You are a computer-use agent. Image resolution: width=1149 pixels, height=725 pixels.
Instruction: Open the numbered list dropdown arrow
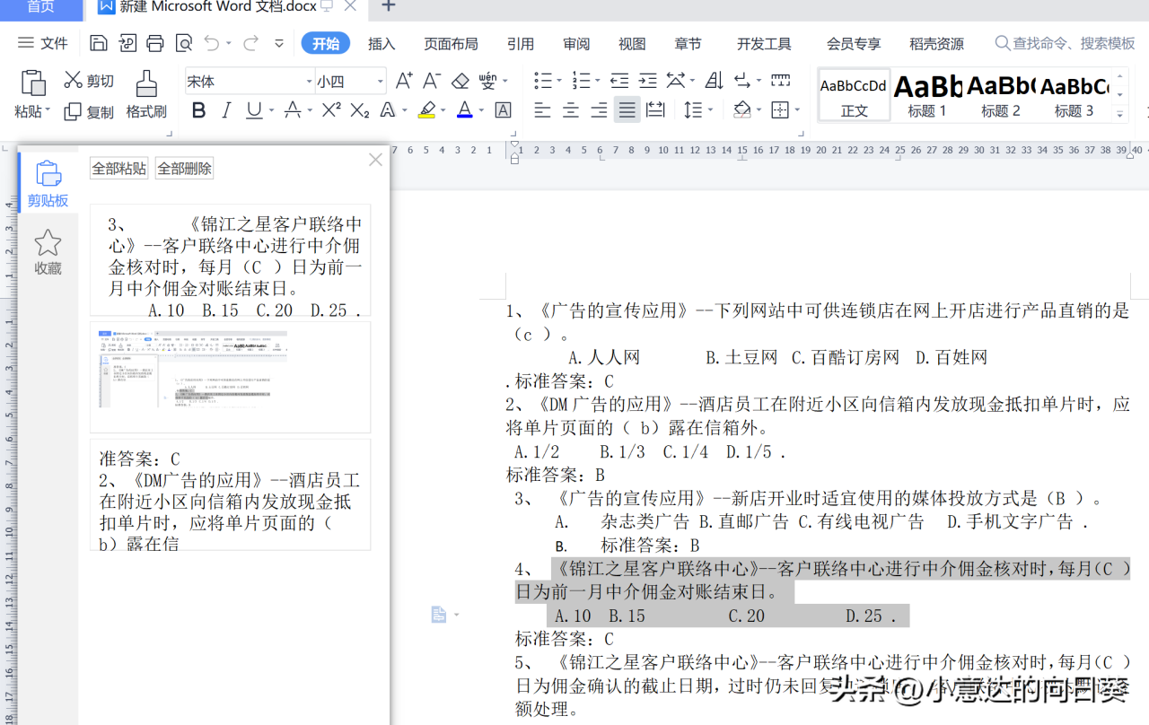point(597,82)
